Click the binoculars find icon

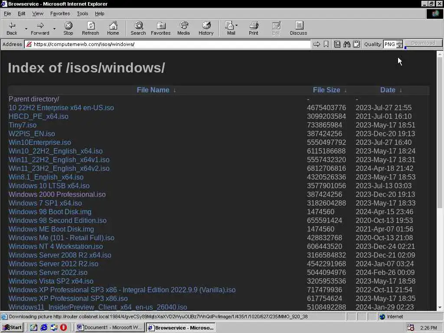[x=347, y=44]
